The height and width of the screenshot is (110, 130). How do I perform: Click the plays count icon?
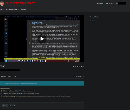pos(78,67)
